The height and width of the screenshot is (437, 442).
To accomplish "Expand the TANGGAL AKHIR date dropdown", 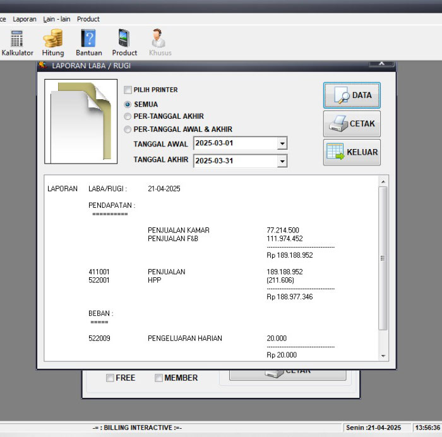I will pyautogui.click(x=282, y=162).
